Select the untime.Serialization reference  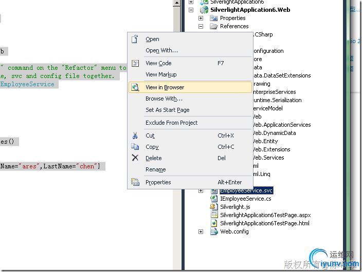click(278, 100)
